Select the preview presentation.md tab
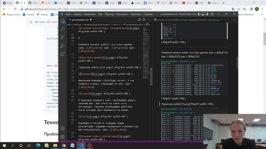 click(189, 20)
